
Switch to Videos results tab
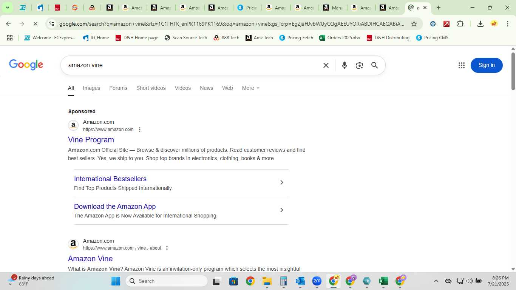(x=183, y=88)
